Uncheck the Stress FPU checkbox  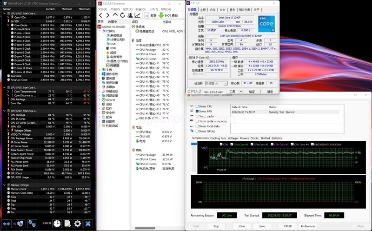[x=197, y=112]
